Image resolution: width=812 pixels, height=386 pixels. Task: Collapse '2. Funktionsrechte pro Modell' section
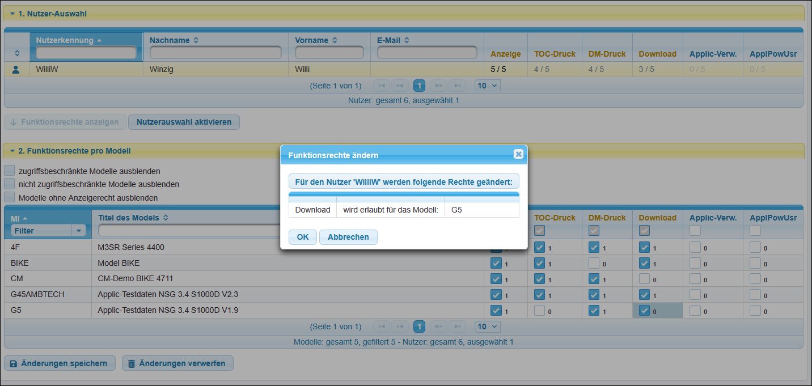(x=12, y=151)
